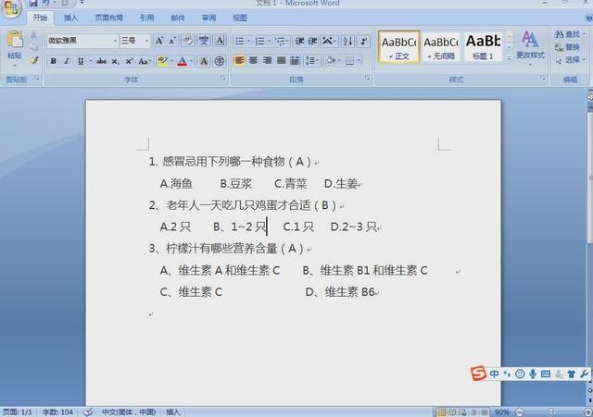The width and height of the screenshot is (593, 417).
Task: Switch to Web Layout view button
Action: 462,412
